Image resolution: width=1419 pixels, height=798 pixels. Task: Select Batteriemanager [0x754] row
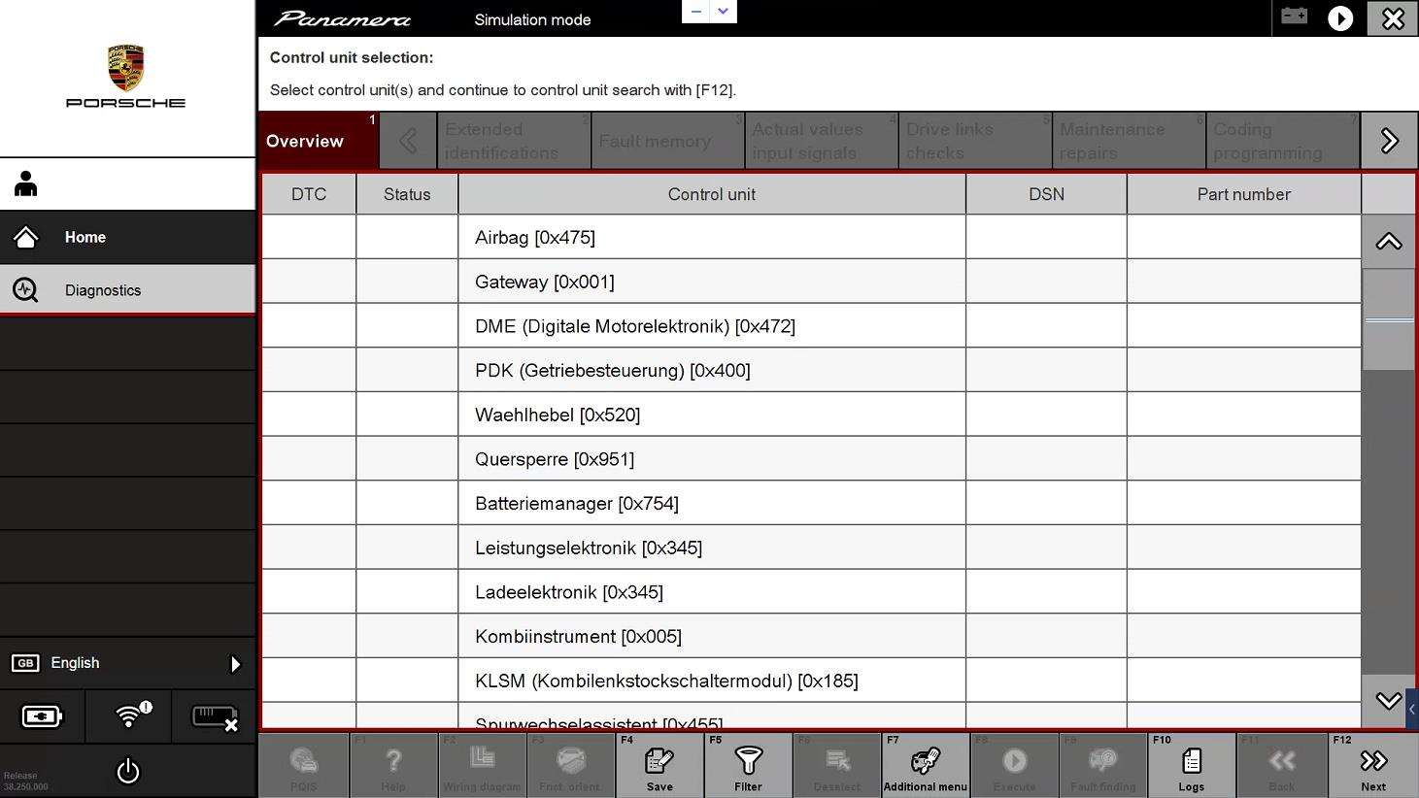click(811, 503)
